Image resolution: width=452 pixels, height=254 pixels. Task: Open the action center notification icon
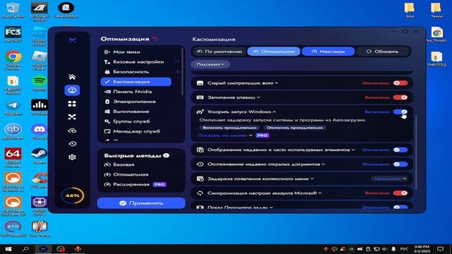tap(440, 249)
